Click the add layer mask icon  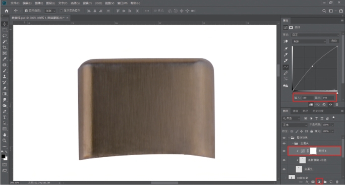(x=313, y=181)
